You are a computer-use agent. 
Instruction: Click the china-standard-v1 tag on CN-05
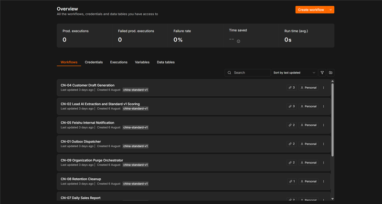click(136, 127)
